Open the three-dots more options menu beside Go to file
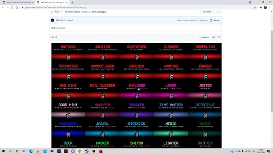 click(218, 12)
